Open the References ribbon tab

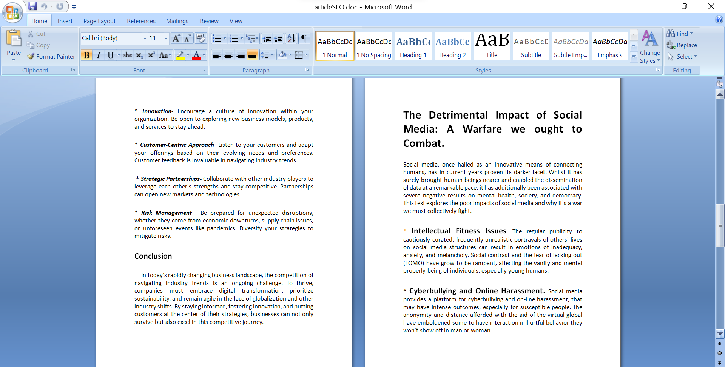coord(141,21)
